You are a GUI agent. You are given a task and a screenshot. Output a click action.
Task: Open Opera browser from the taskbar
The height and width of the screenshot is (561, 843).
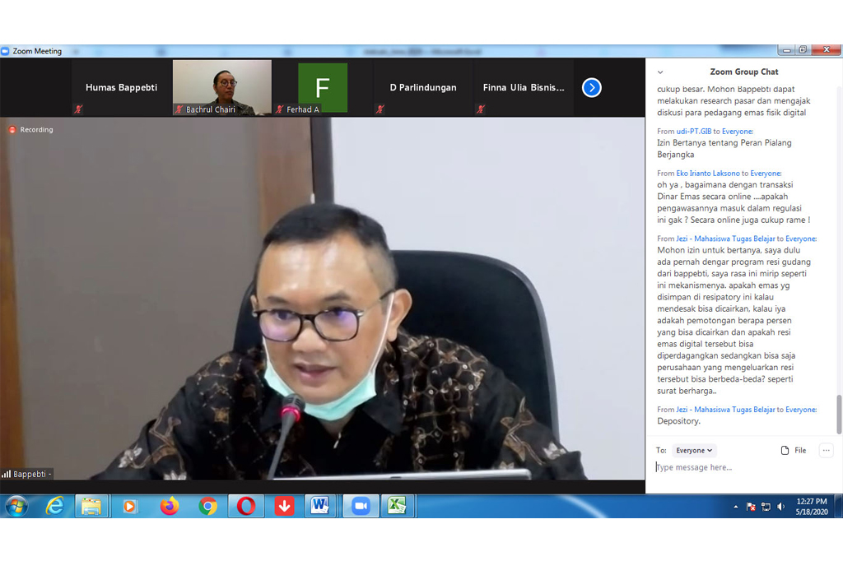(x=245, y=506)
